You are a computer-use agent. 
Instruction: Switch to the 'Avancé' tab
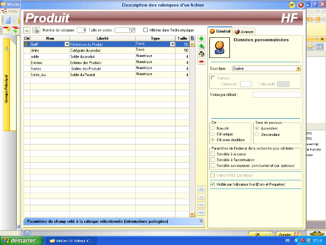coord(244,32)
